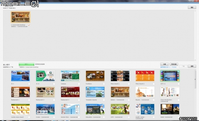199x121 pixels.
Task: Tick the Health Center - Commercial checkbox
Action: coord(154,117)
